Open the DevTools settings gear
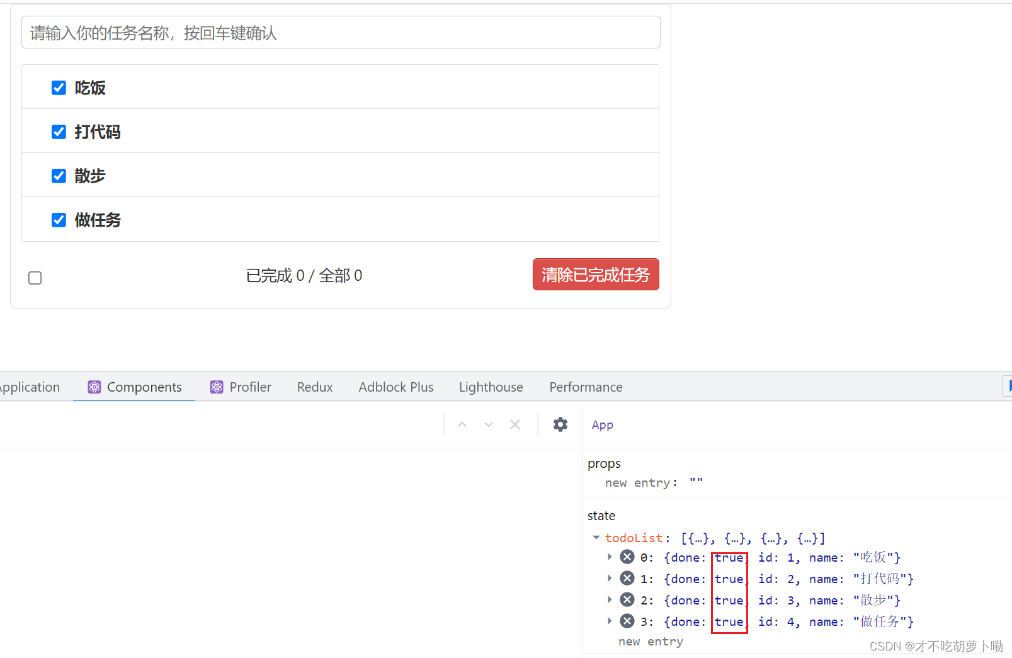1012x658 pixels. click(x=560, y=424)
